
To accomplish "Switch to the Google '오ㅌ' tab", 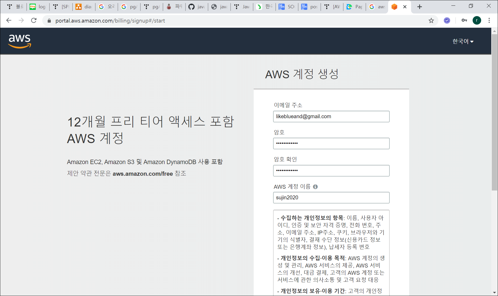I will 106,7.
